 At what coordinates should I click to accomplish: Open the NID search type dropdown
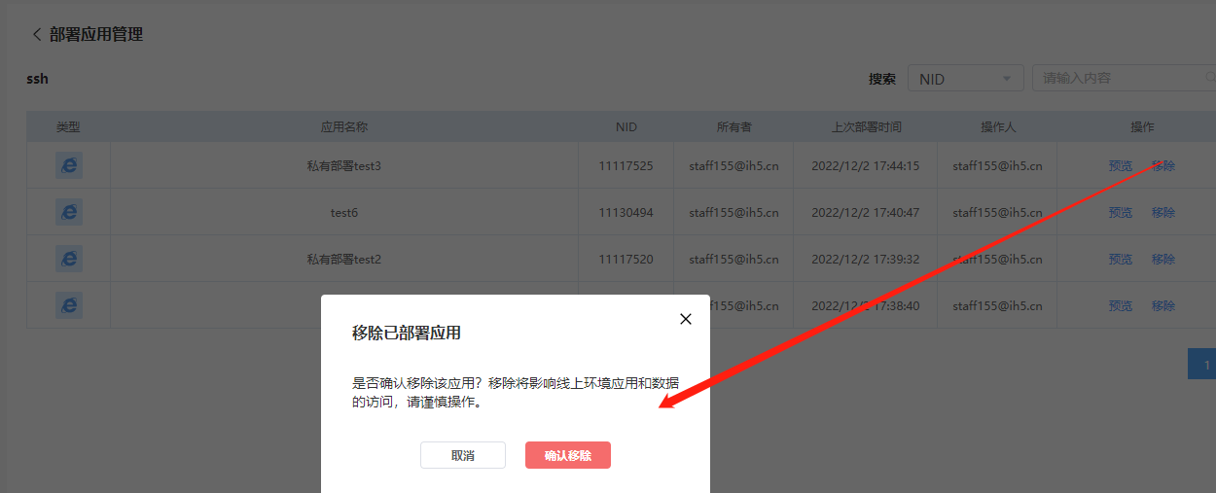(965, 78)
